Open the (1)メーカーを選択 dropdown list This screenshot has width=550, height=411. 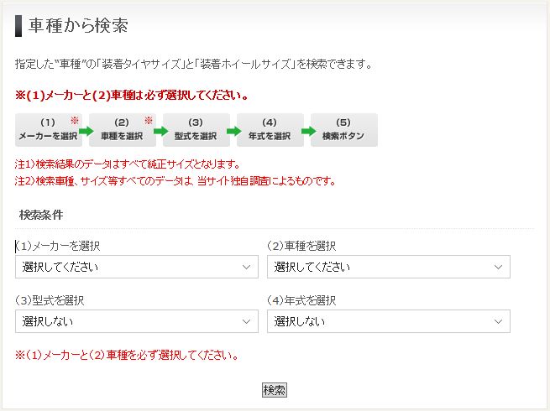tap(137, 267)
